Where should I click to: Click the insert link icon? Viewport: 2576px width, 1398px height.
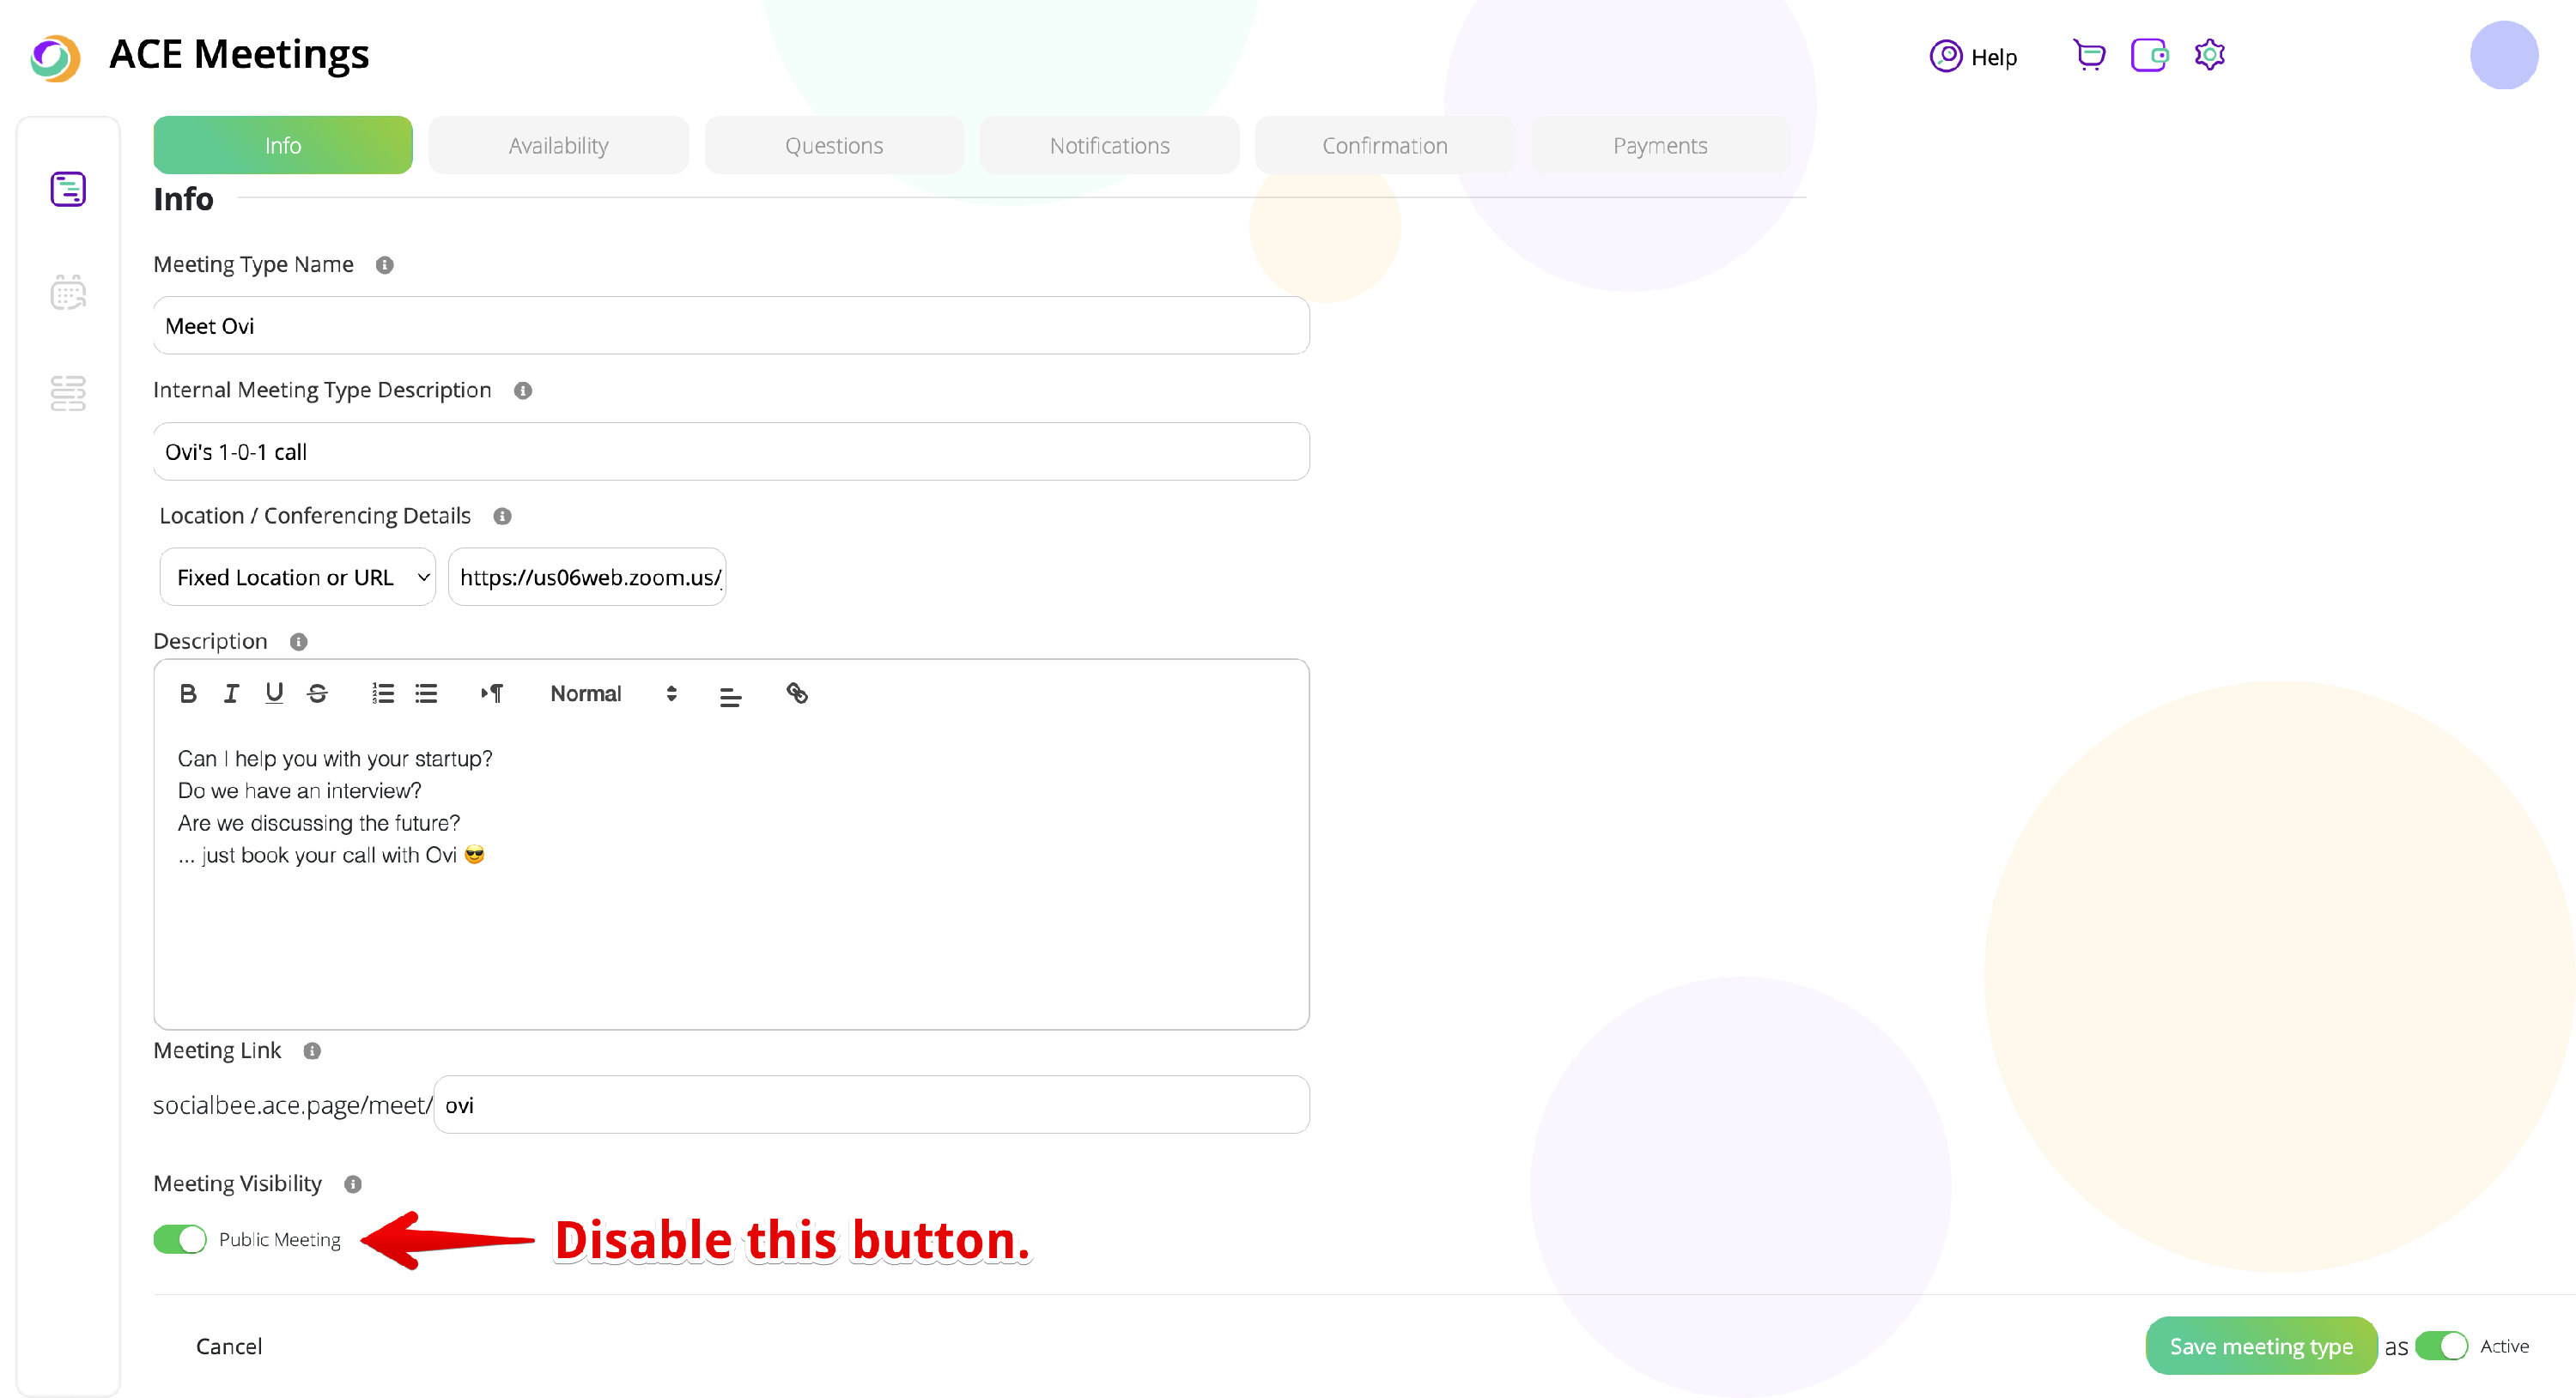pyautogui.click(x=797, y=693)
